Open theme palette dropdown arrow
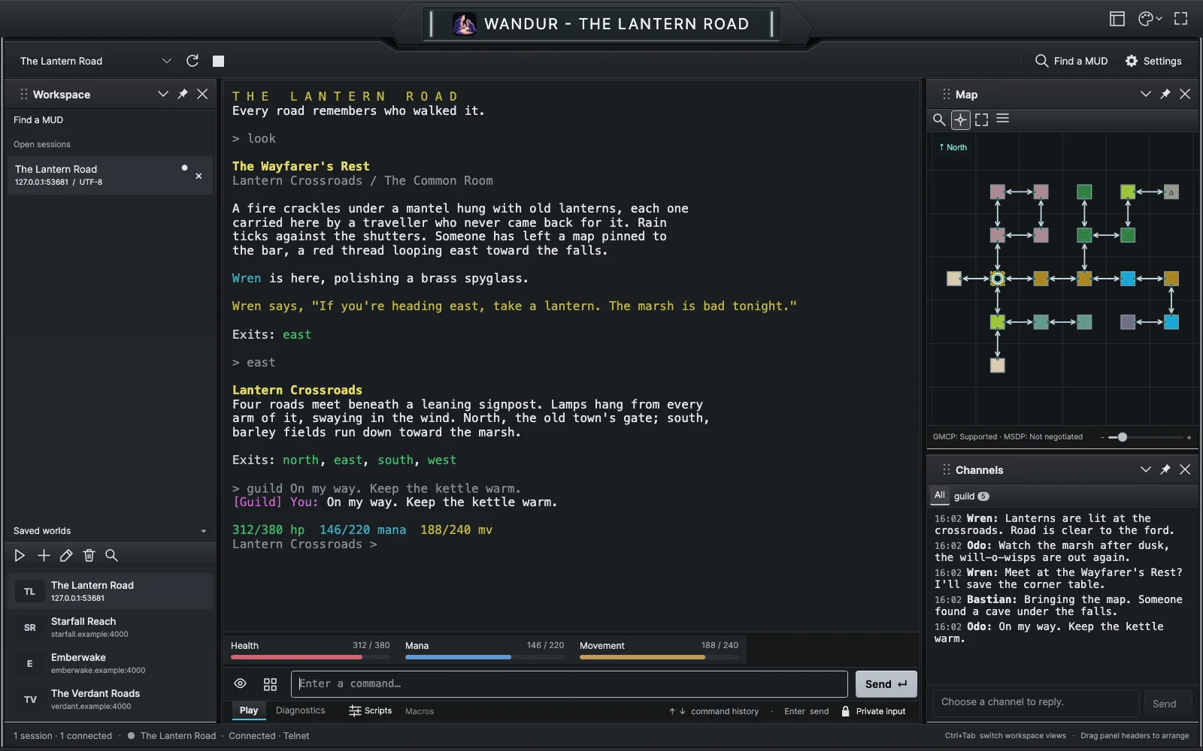1203x751 pixels. click(x=1159, y=19)
